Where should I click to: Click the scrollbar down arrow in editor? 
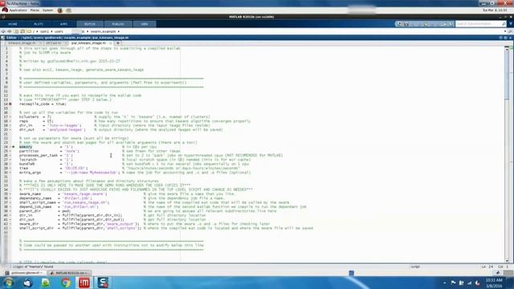pyautogui.click(x=507, y=261)
